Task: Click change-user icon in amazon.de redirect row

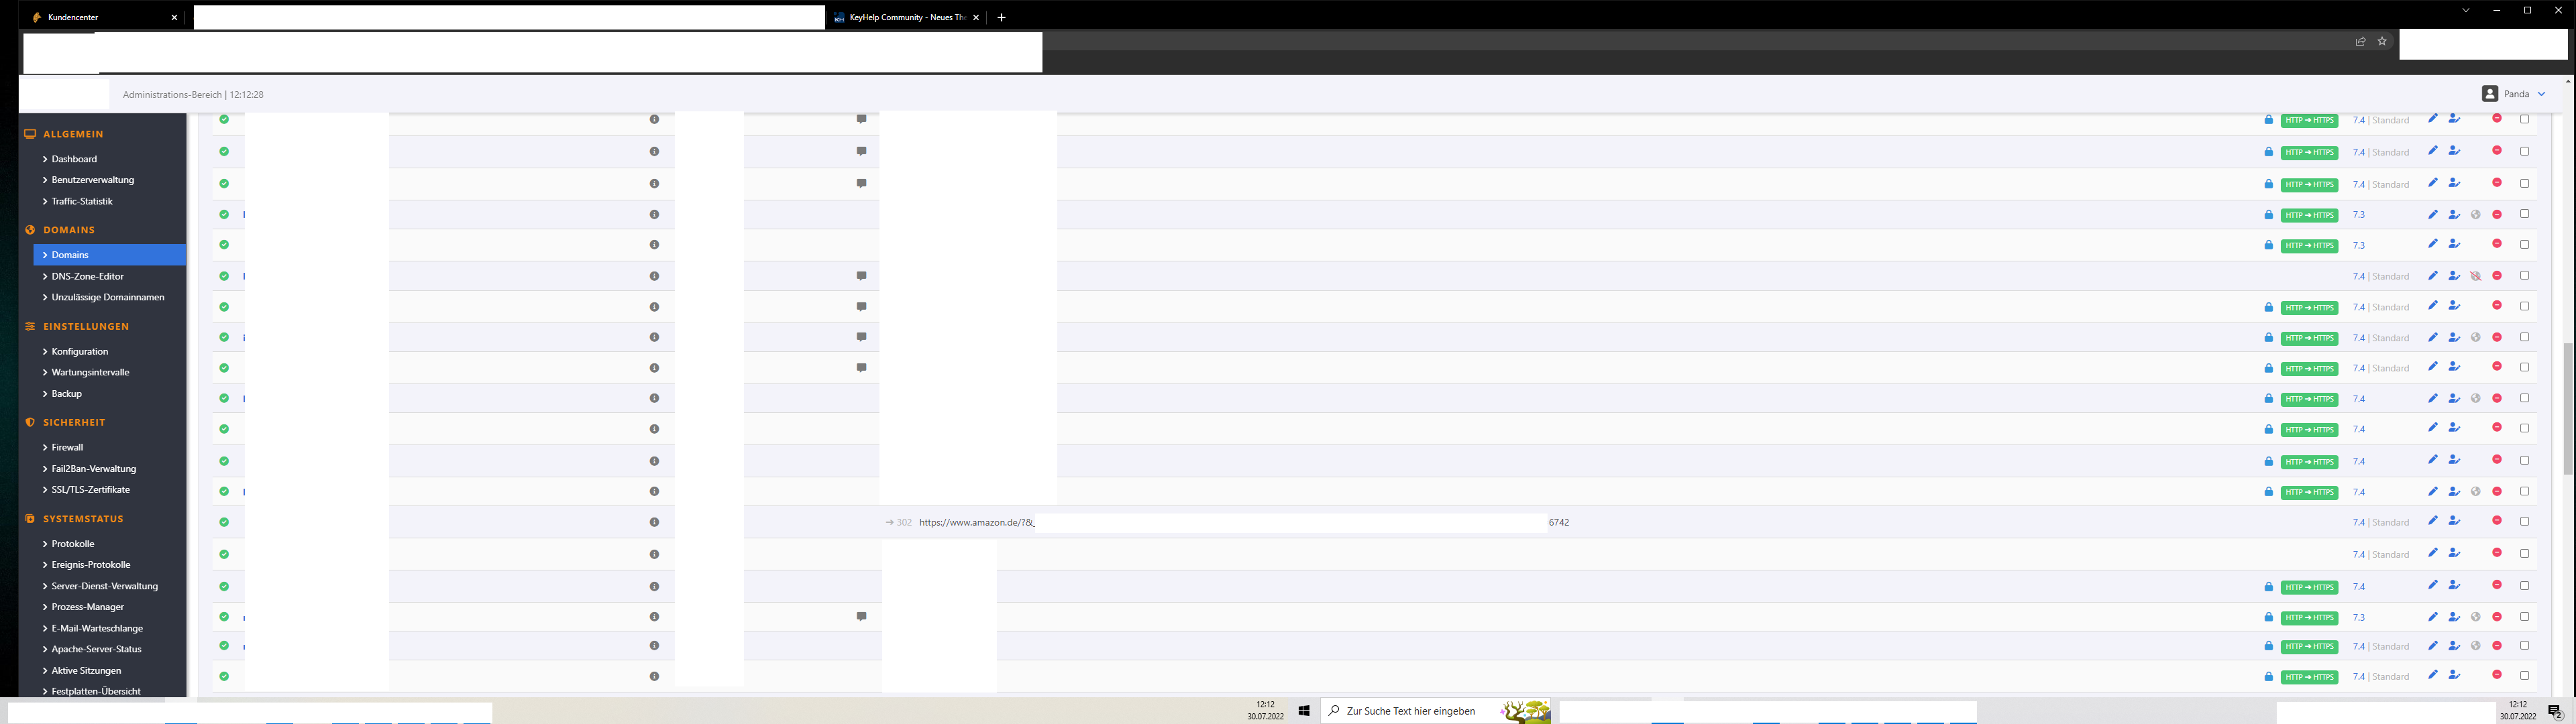Action: pos(2454,521)
